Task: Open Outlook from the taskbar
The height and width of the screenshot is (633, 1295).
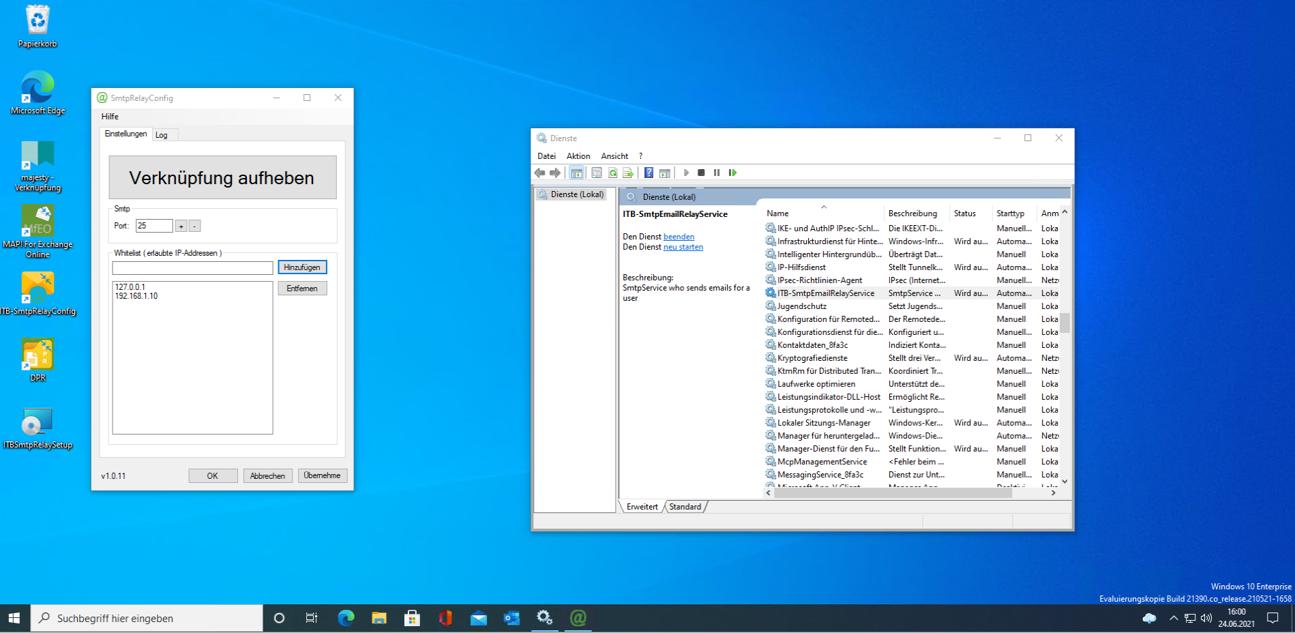Action: [x=511, y=618]
